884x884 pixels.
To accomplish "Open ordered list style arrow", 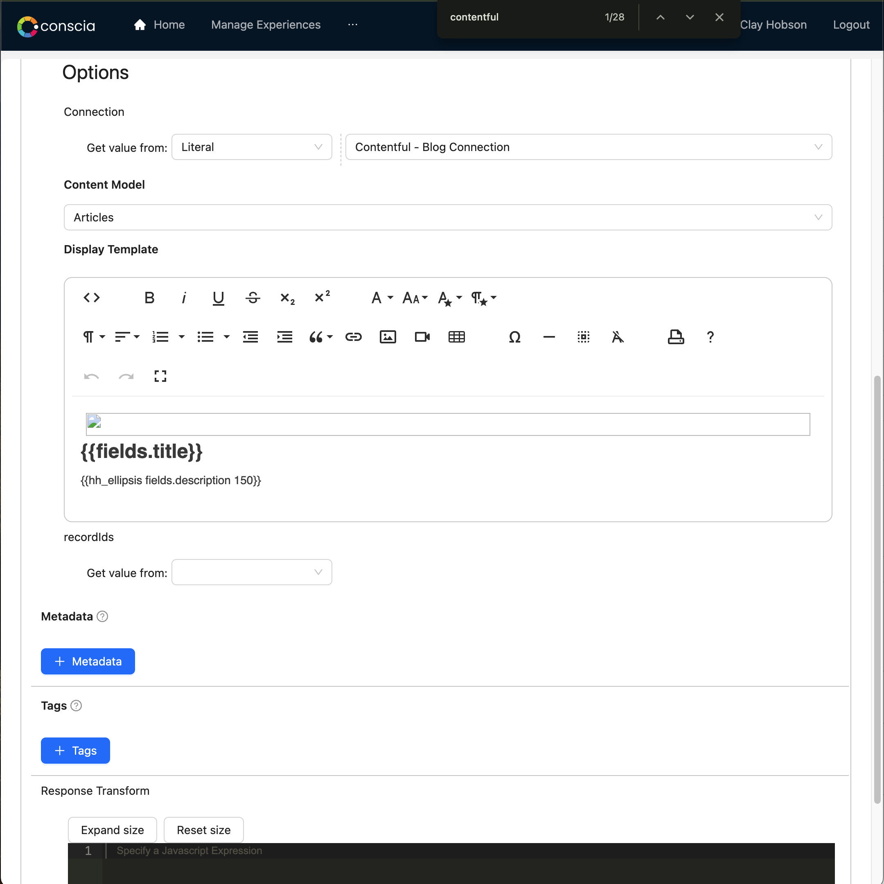I will pyautogui.click(x=182, y=337).
